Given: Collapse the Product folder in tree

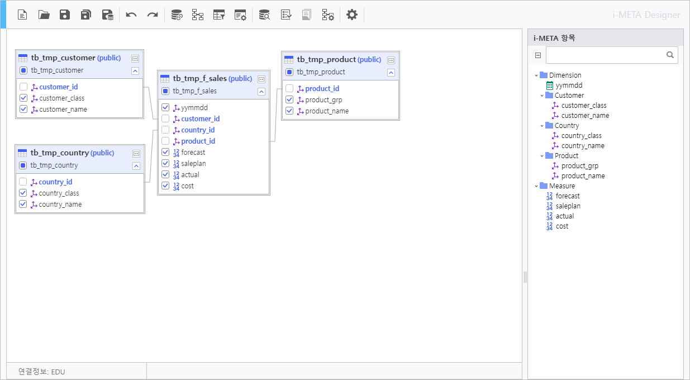Looking at the screenshot, I should tap(542, 156).
